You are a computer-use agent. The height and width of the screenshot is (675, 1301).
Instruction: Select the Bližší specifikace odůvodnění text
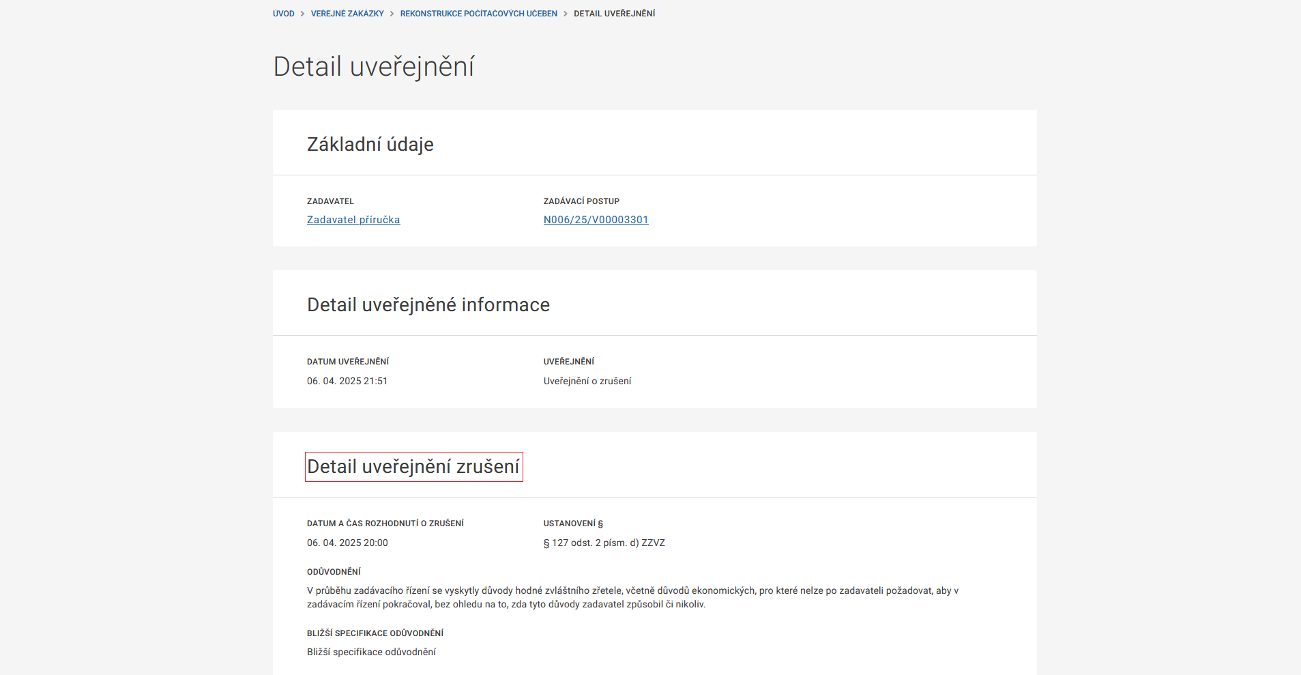(371, 652)
